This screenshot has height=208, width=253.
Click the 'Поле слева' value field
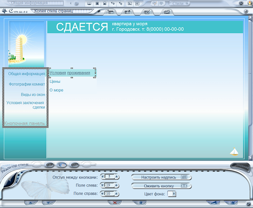(x=109, y=185)
